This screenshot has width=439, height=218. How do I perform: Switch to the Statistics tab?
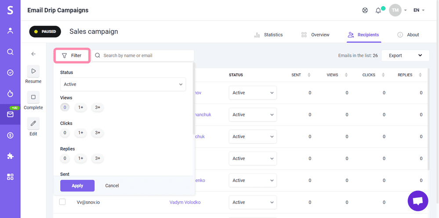pyautogui.click(x=268, y=35)
